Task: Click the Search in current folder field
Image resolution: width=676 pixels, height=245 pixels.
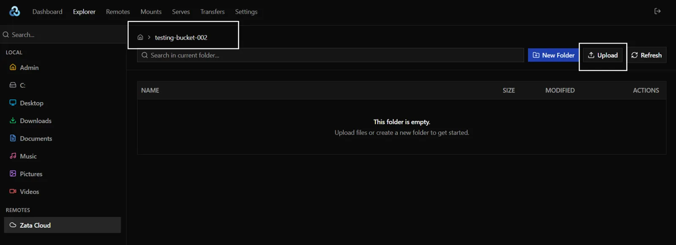Action: point(330,55)
